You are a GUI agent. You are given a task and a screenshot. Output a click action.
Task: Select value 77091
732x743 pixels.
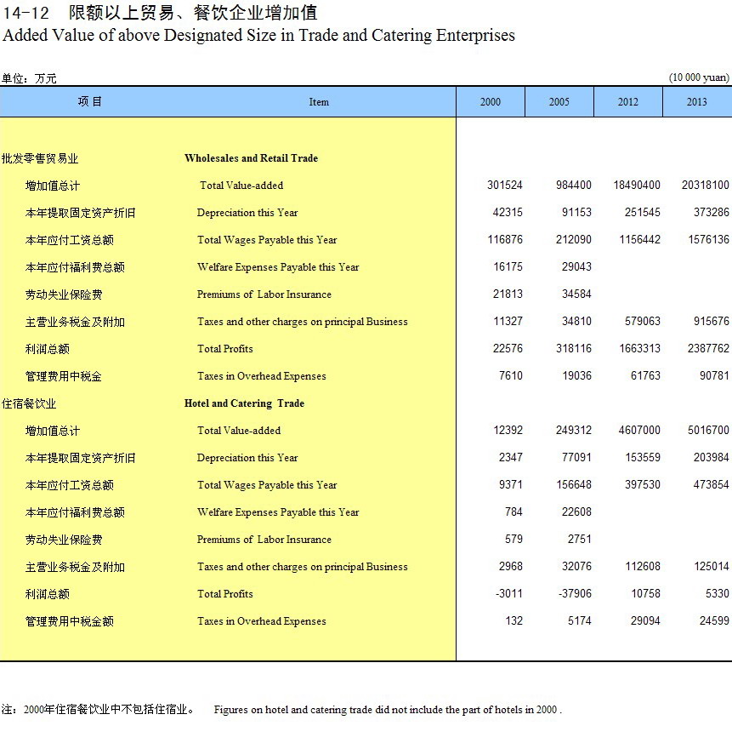[576, 457]
